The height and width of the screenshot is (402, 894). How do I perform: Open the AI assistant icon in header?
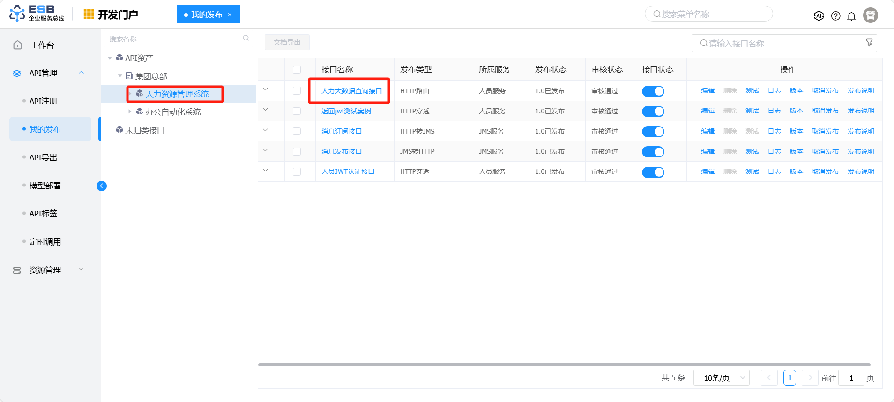819,16
